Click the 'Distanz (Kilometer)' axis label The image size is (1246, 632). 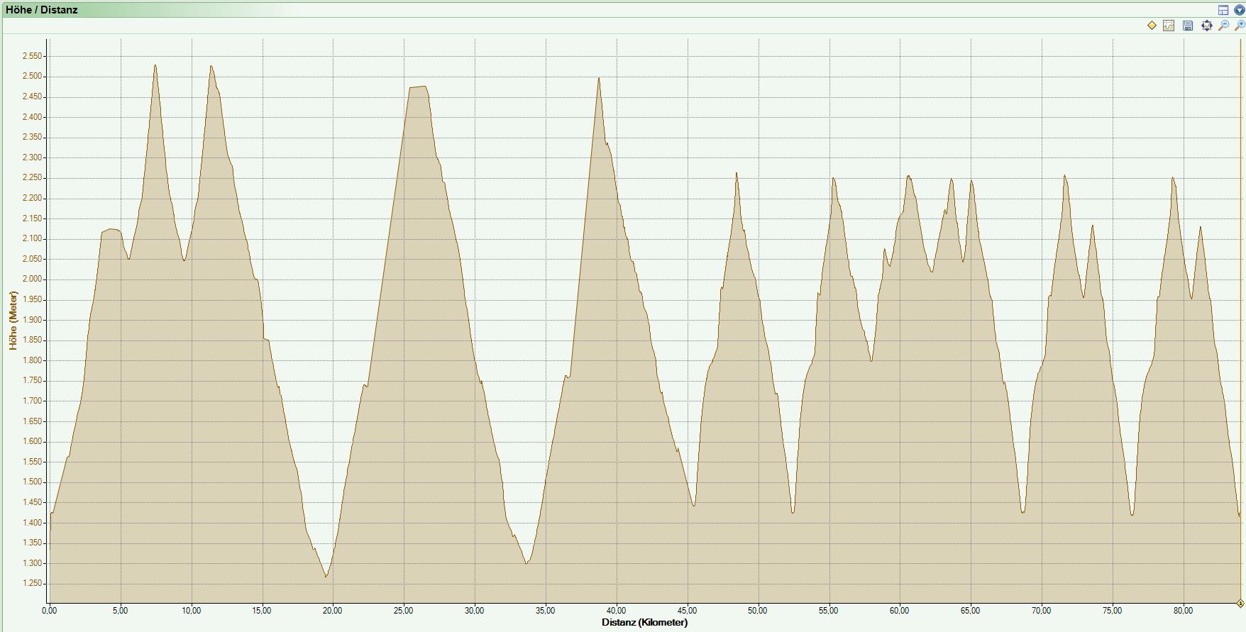[x=644, y=623]
